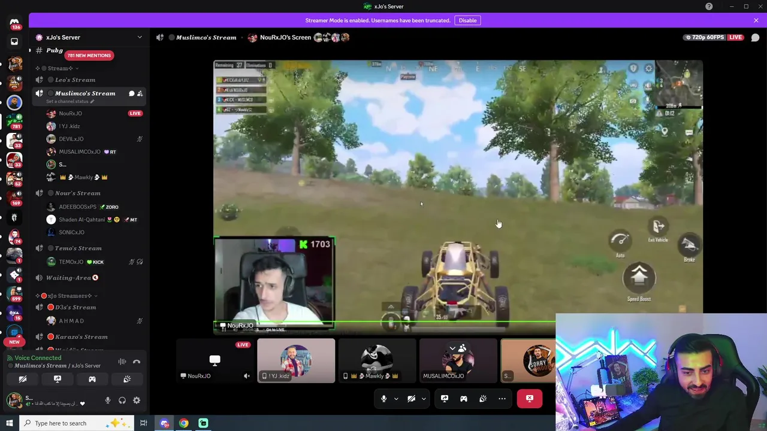The height and width of the screenshot is (431, 767).
Task: Open User Settings via the gear icon
Action: pyautogui.click(x=137, y=400)
